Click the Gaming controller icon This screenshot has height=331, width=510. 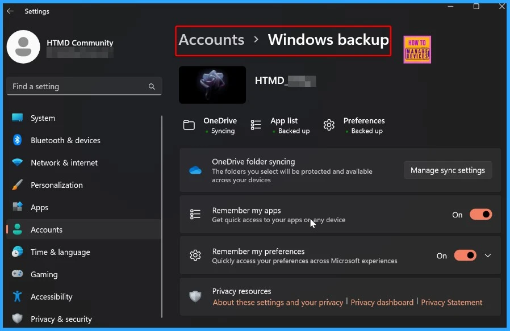click(18, 274)
